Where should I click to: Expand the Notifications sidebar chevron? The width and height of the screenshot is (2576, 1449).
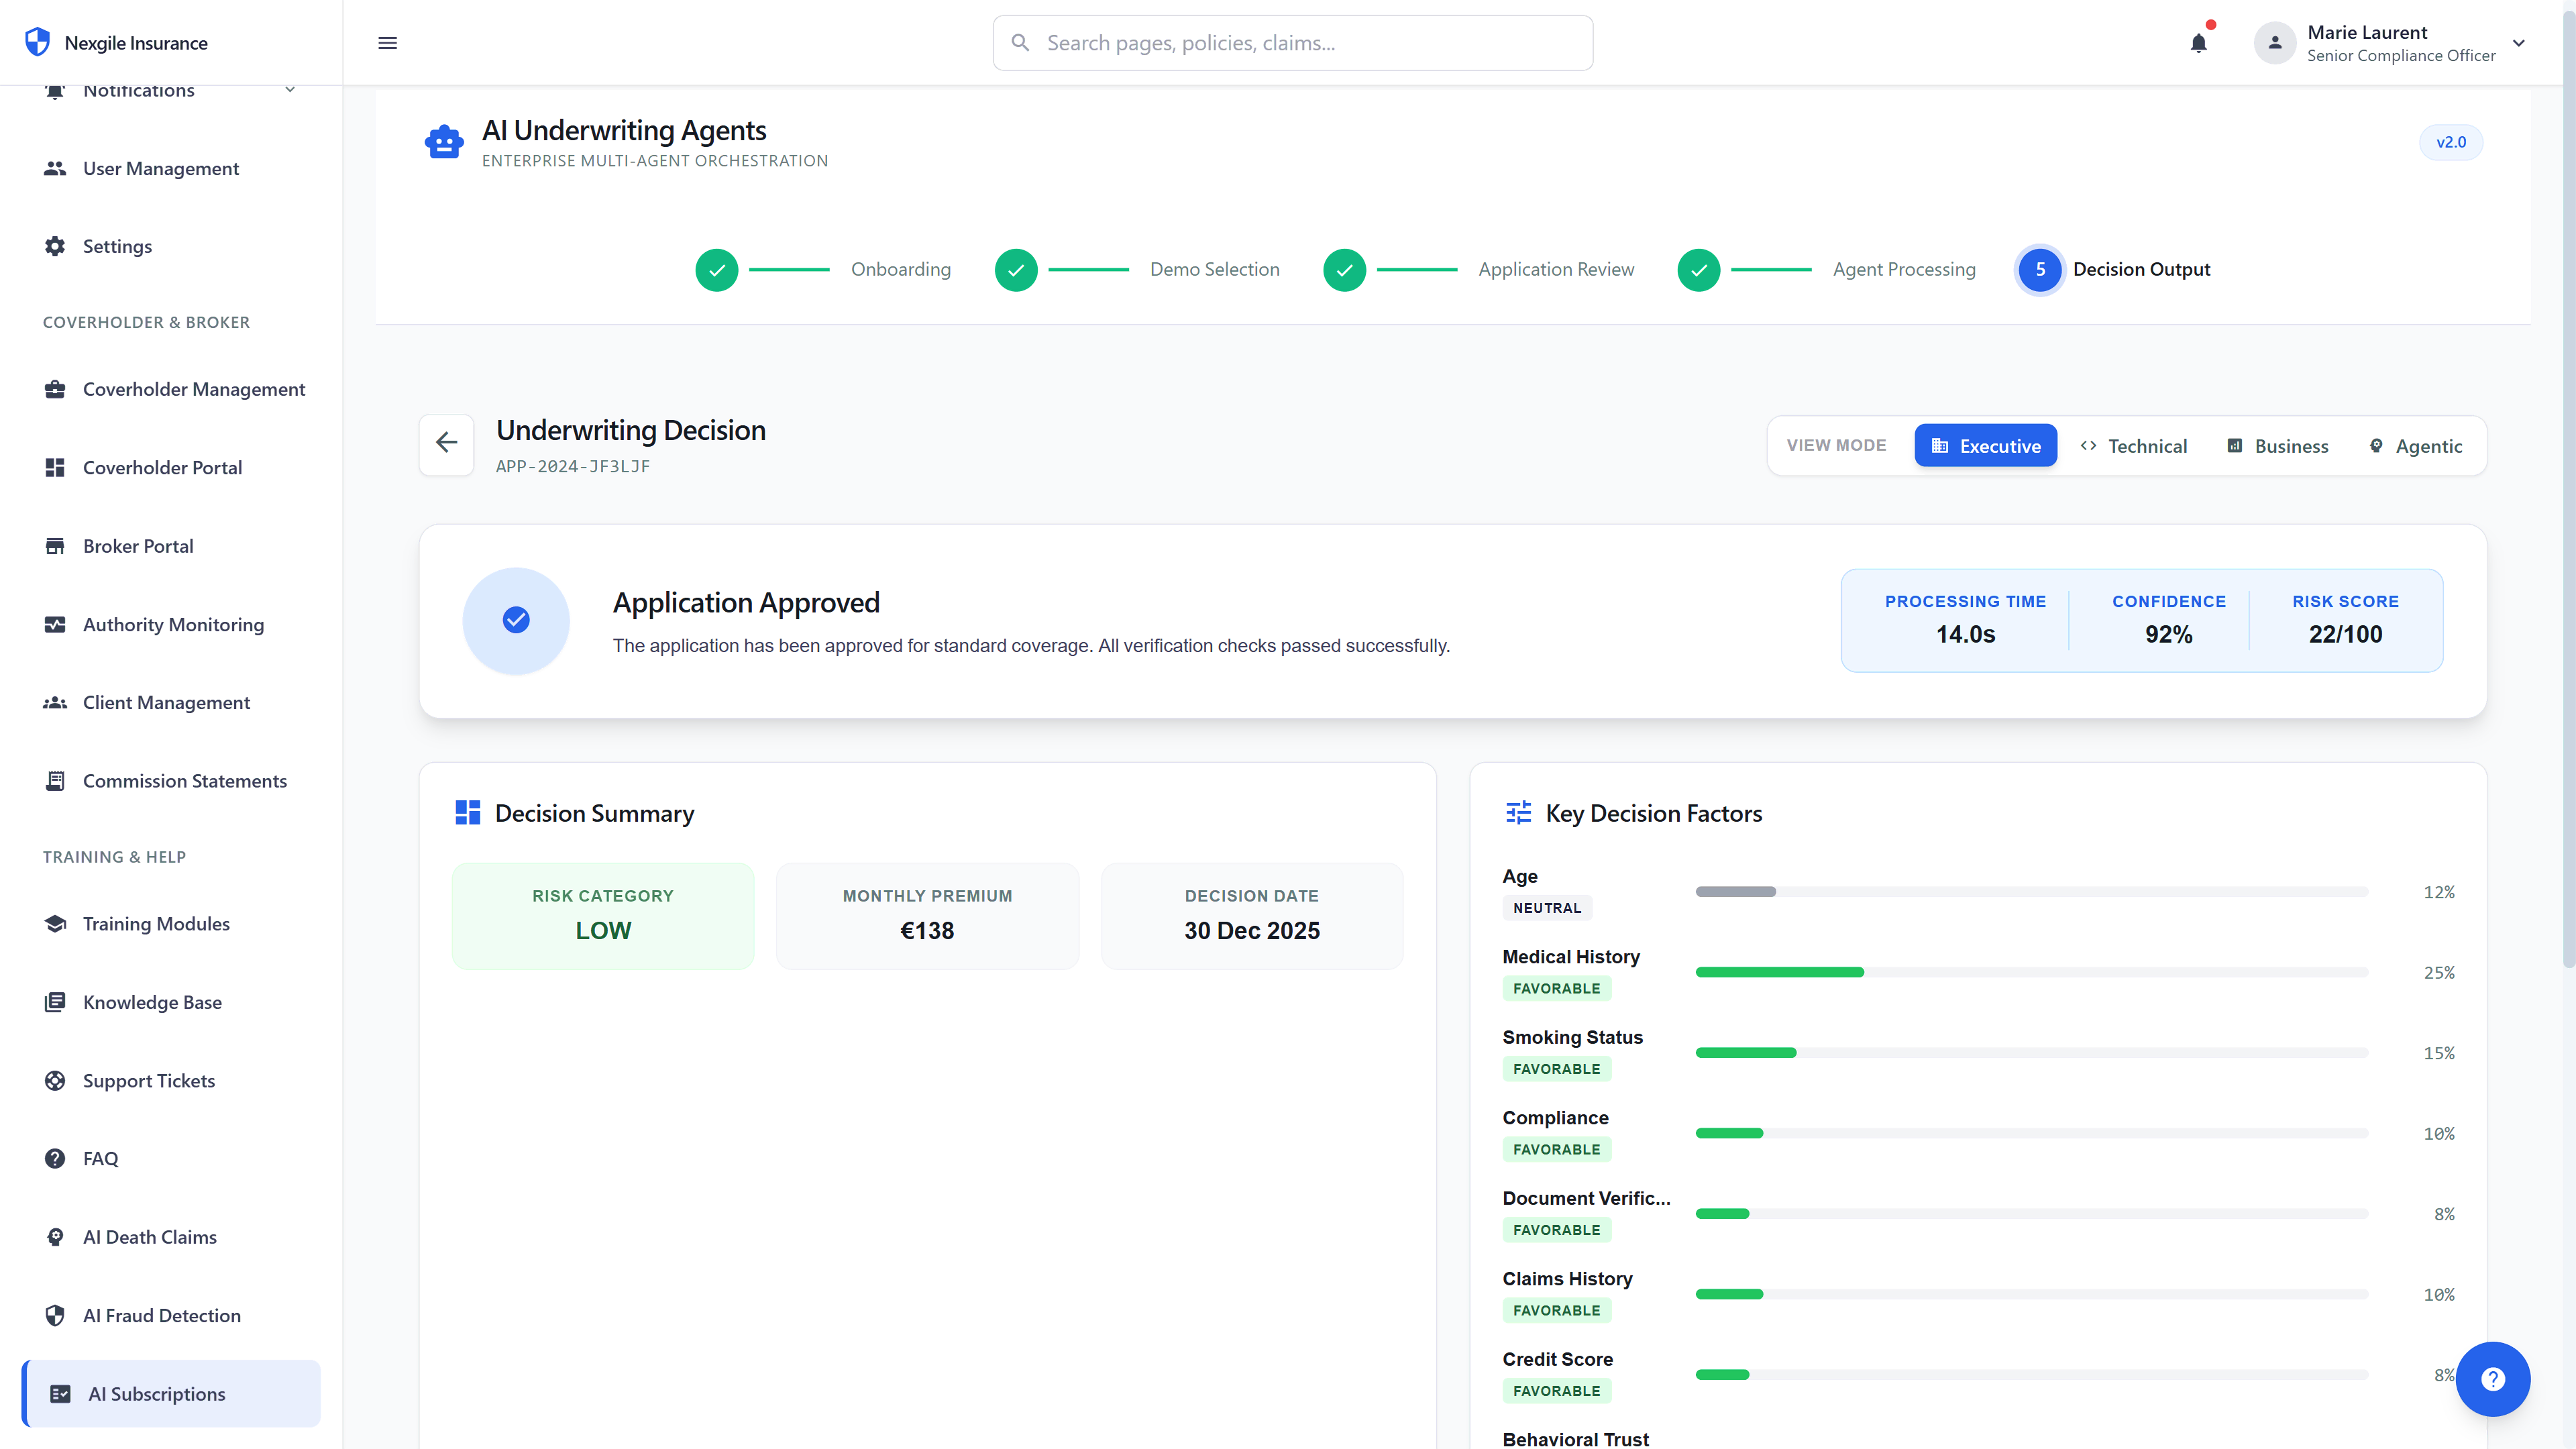coord(290,90)
